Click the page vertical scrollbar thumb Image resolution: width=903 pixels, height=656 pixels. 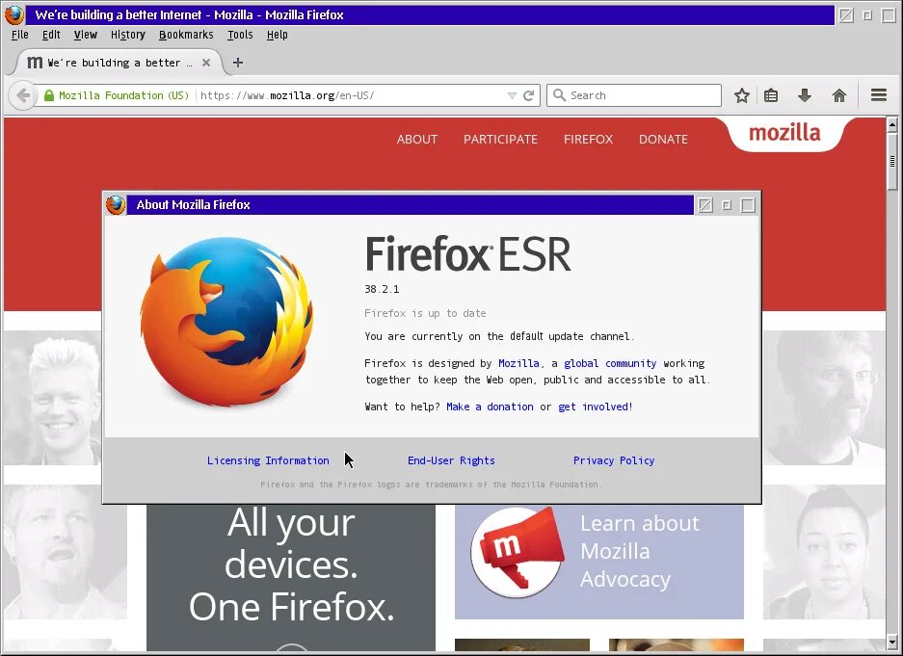[892, 161]
